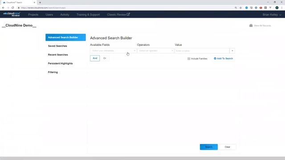Select the And operator button
Image resolution: width=285 pixels, height=160 pixels.
[95, 58]
